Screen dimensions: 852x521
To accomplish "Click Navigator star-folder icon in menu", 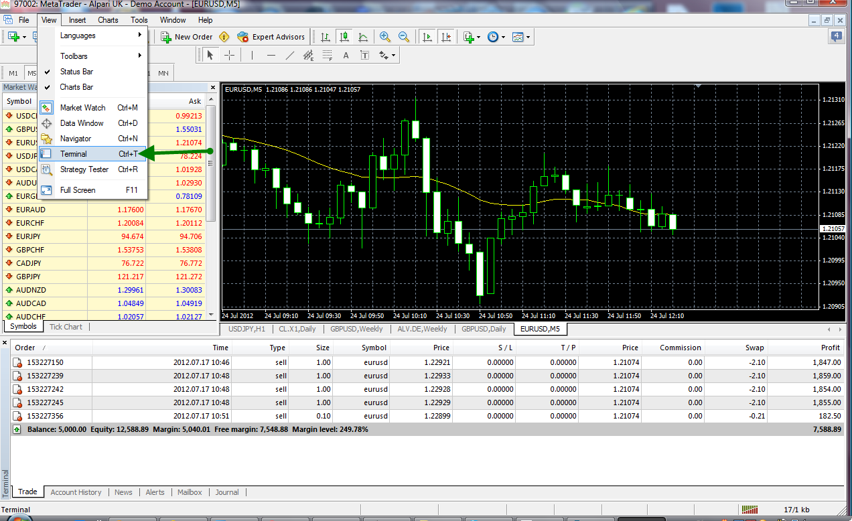I will [46, 139].
